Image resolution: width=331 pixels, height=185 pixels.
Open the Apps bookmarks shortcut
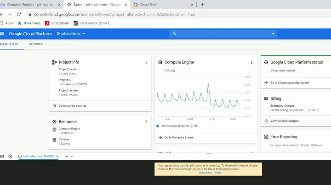tap(7, 23)
